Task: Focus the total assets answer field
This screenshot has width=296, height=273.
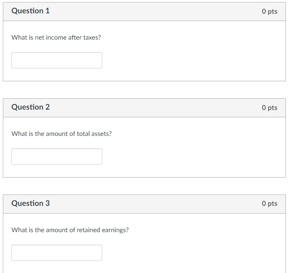Action: tap(57, 157)
